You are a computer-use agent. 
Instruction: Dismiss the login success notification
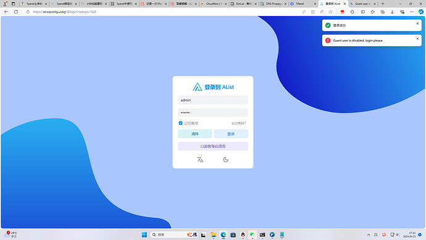coord(417,24)
